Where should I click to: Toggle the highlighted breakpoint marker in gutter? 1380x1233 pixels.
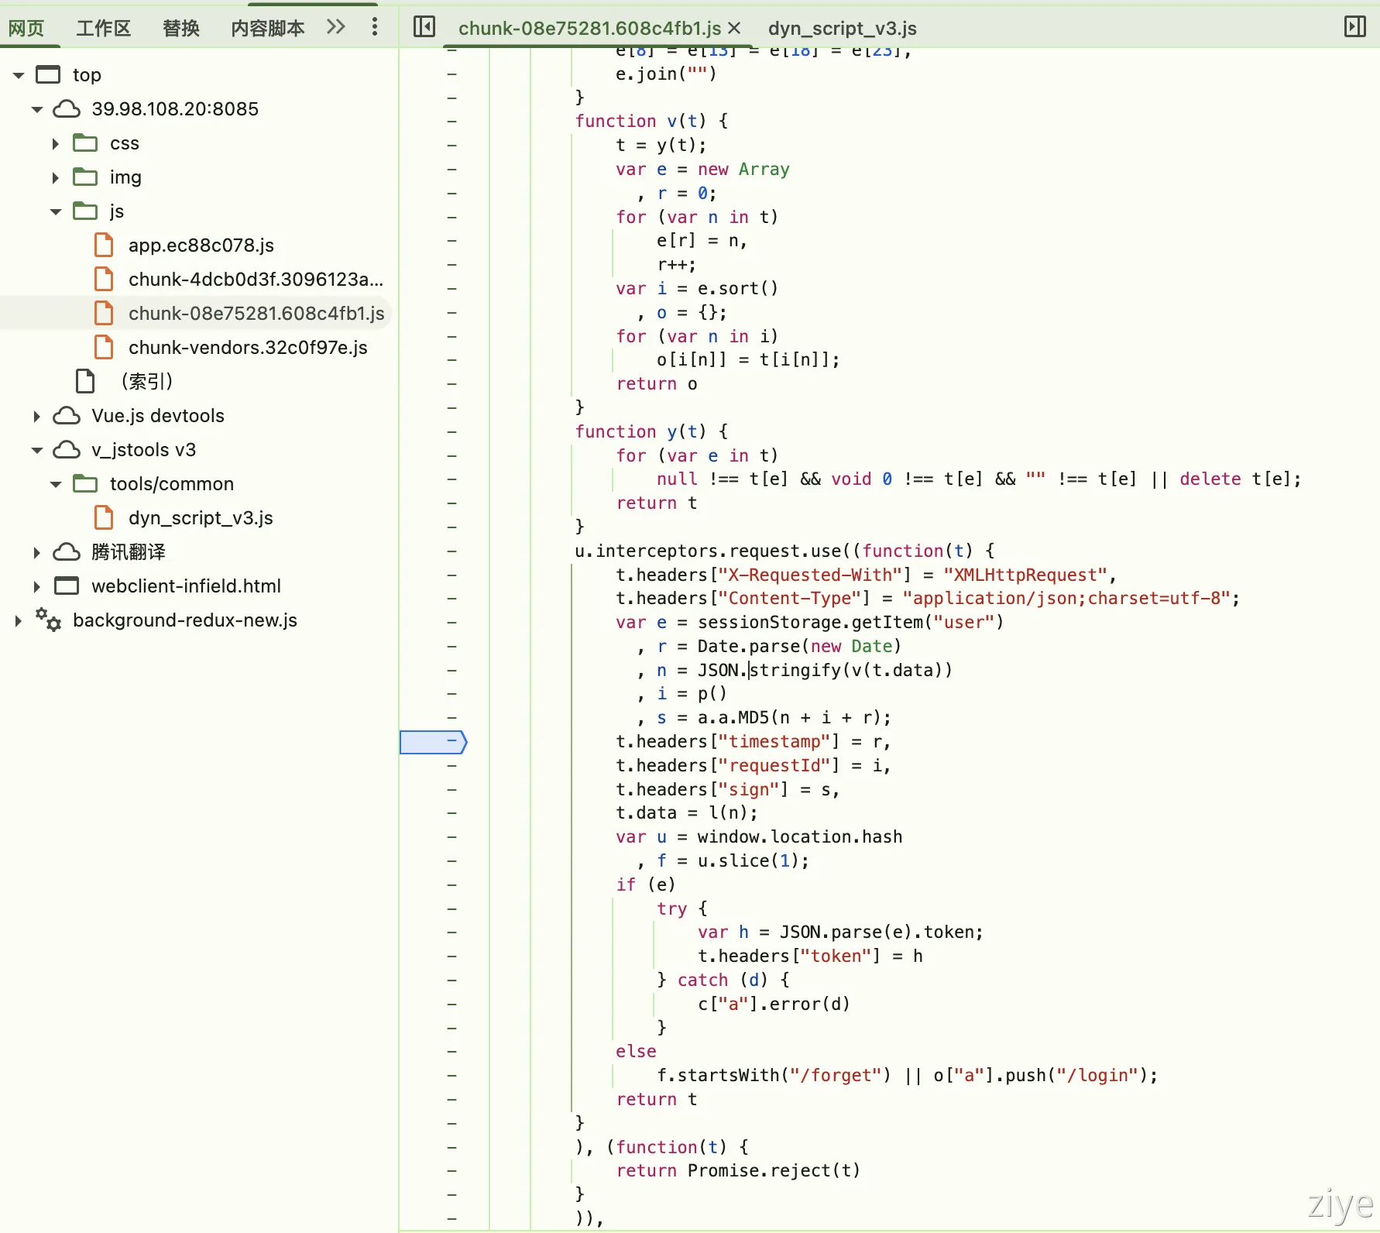pyautogui.click(x=433, y=742)
